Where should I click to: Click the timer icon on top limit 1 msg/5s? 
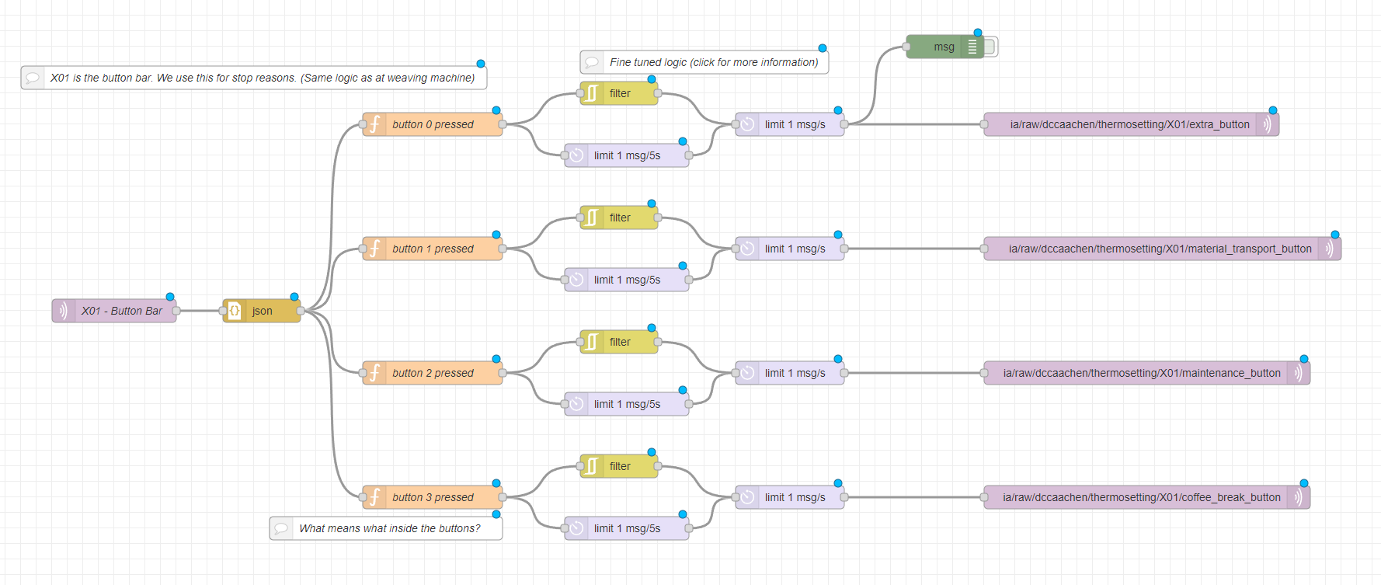point(576,155)
